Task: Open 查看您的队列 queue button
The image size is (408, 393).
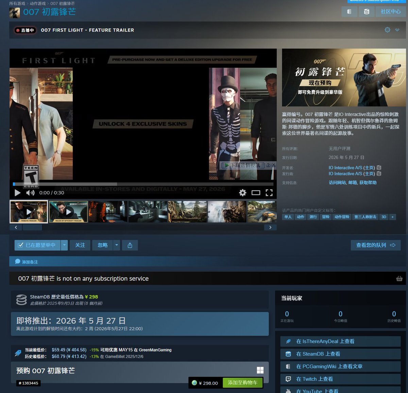Action: [x=376, y=245]
